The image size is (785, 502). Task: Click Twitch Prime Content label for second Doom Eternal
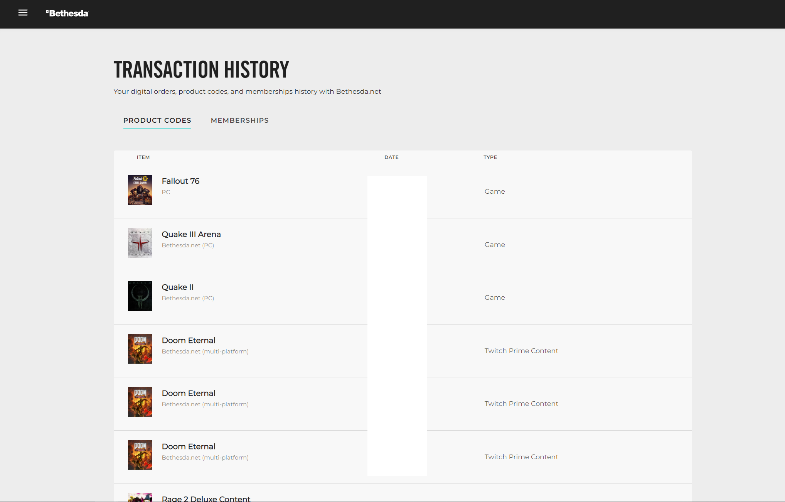521,404
